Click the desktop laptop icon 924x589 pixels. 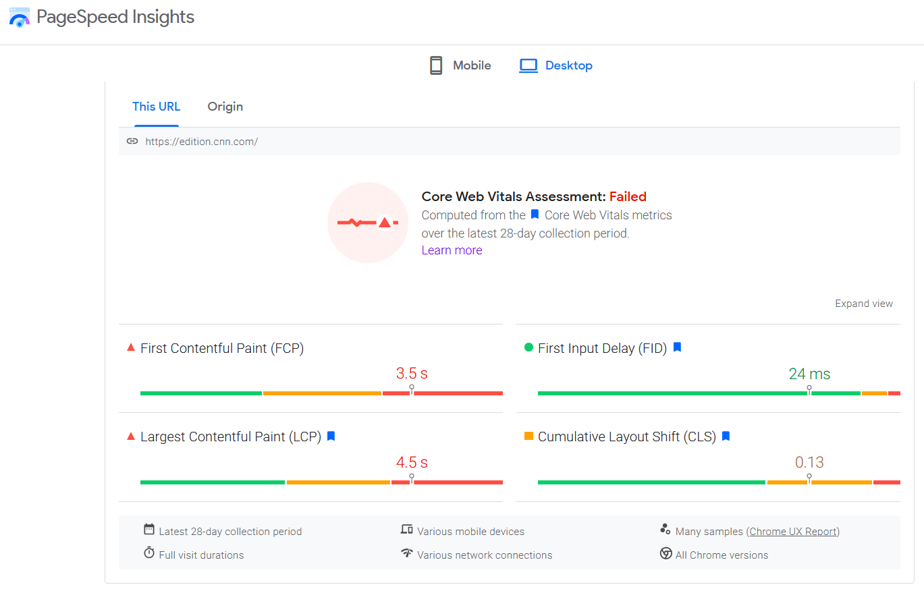pyautogui.click(x=528, y=65)
